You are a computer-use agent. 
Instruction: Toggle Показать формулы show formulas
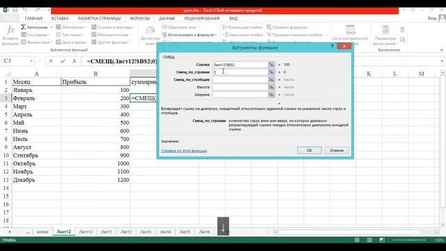287,27
